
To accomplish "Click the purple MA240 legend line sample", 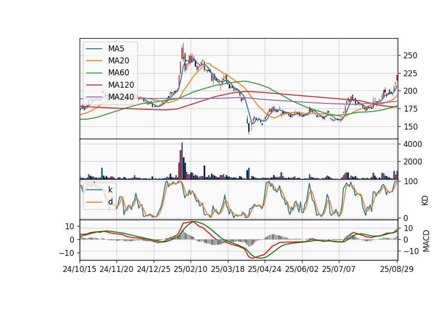I will 94,97.
